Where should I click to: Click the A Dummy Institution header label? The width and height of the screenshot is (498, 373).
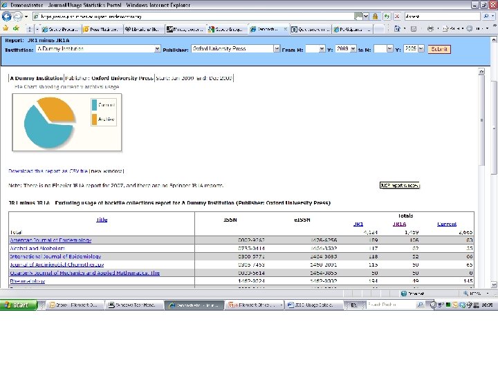(x=36, y=78)
